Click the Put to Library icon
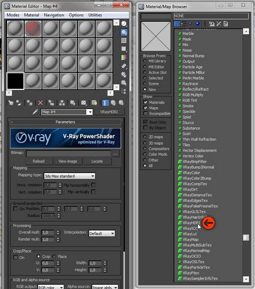 tap(73, 102)
